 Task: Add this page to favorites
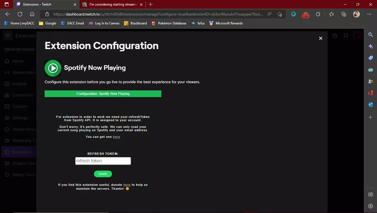279,14
